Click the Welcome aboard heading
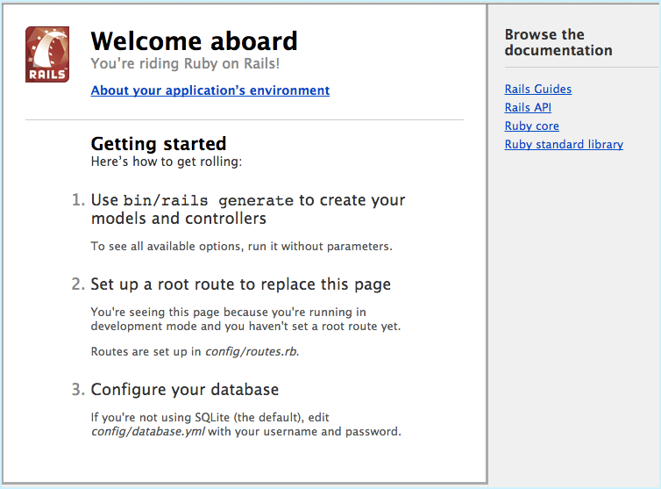The width and height of the screenshot is (661, 489). [x=194, y=41]
